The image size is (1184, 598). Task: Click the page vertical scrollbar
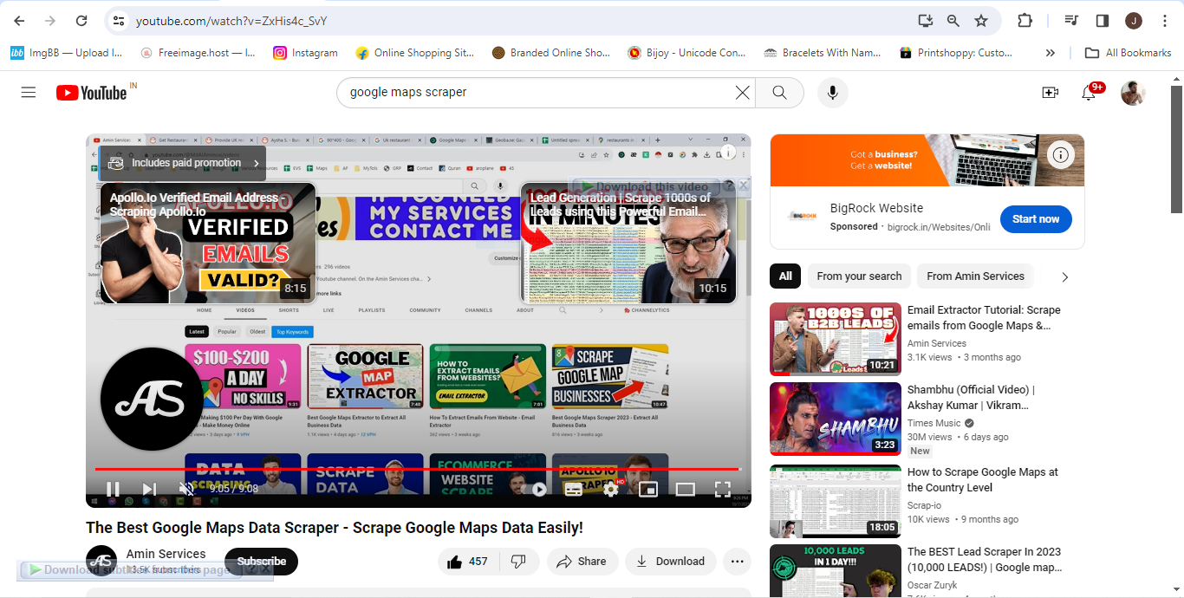tap(1177, 148)
